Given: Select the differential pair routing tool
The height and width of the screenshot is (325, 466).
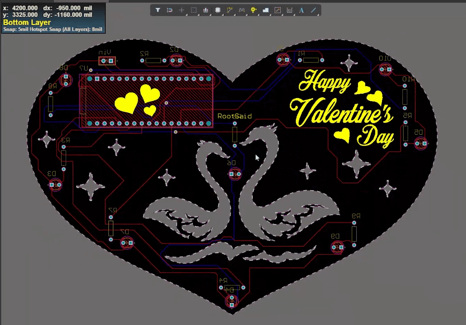Looking at the screenshot, I should pos(241,10).
